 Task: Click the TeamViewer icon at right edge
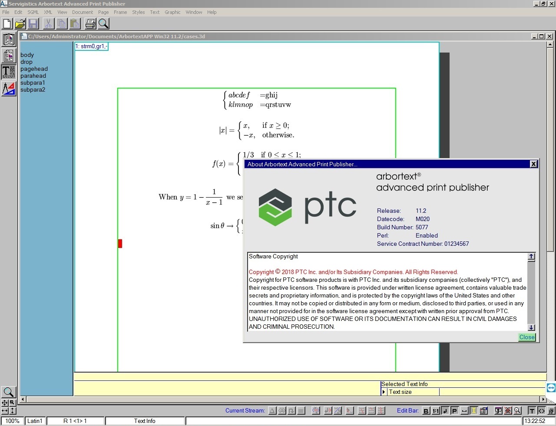coord(551,388)
